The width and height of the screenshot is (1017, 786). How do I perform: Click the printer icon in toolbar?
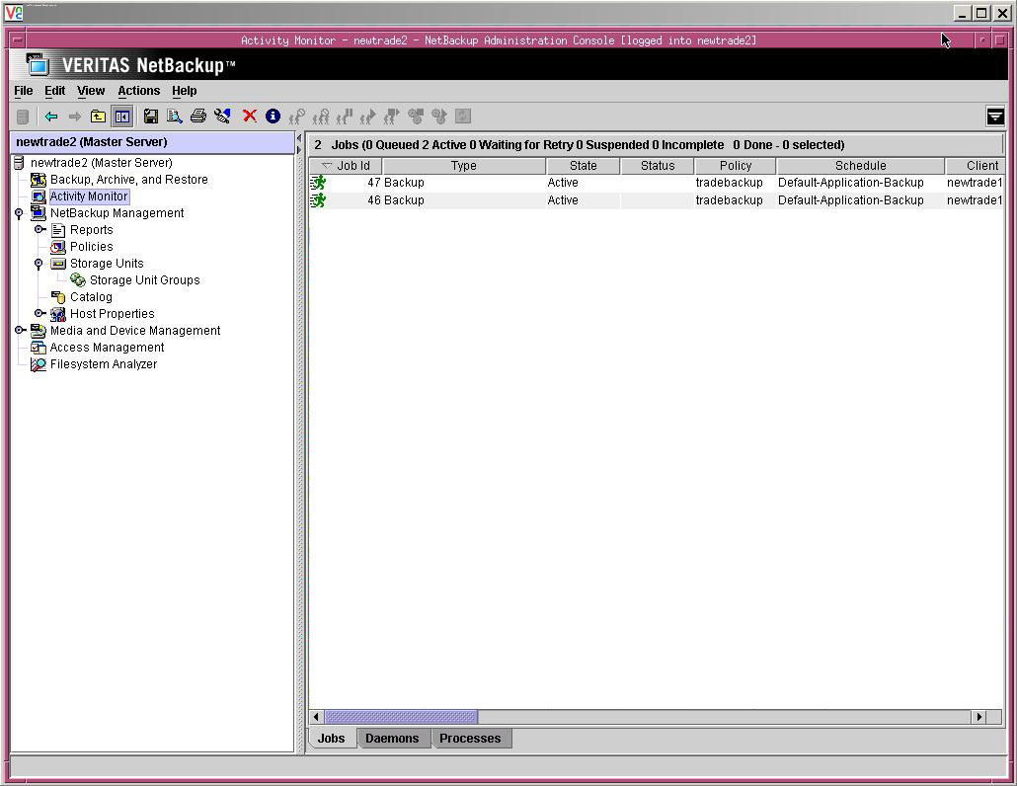coord(198,117)
